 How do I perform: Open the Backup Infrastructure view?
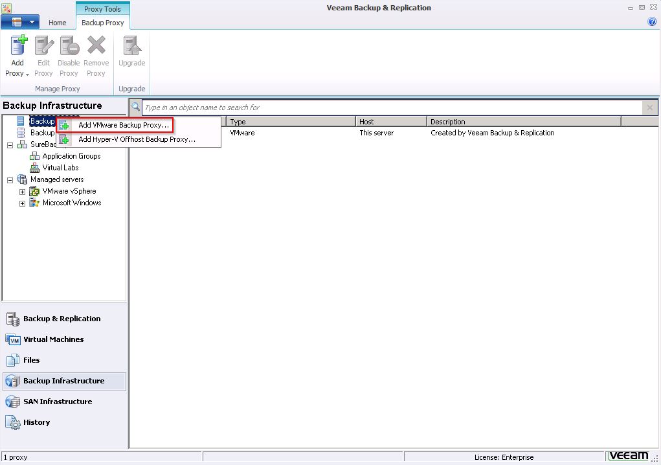pyautogui.click(x=64, y=381)
